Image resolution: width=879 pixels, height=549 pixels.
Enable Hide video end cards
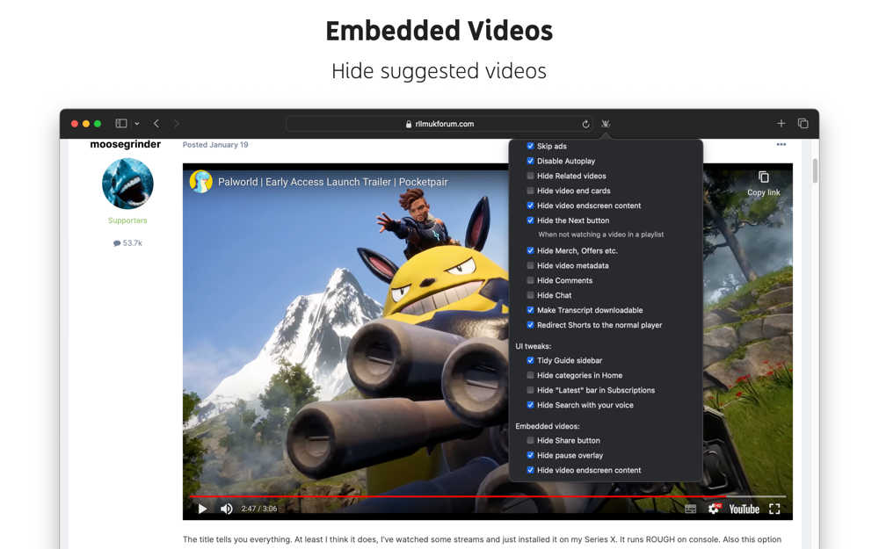(x=530, y=191)
